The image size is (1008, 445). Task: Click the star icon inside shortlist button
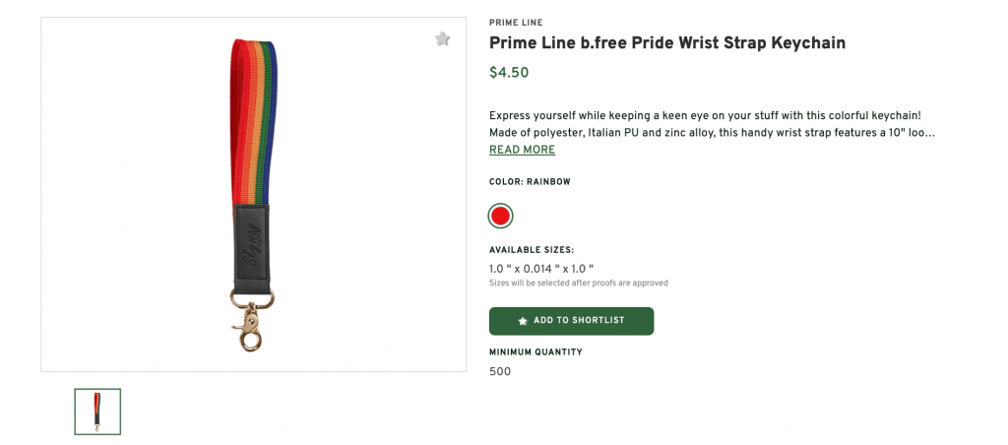523,321
